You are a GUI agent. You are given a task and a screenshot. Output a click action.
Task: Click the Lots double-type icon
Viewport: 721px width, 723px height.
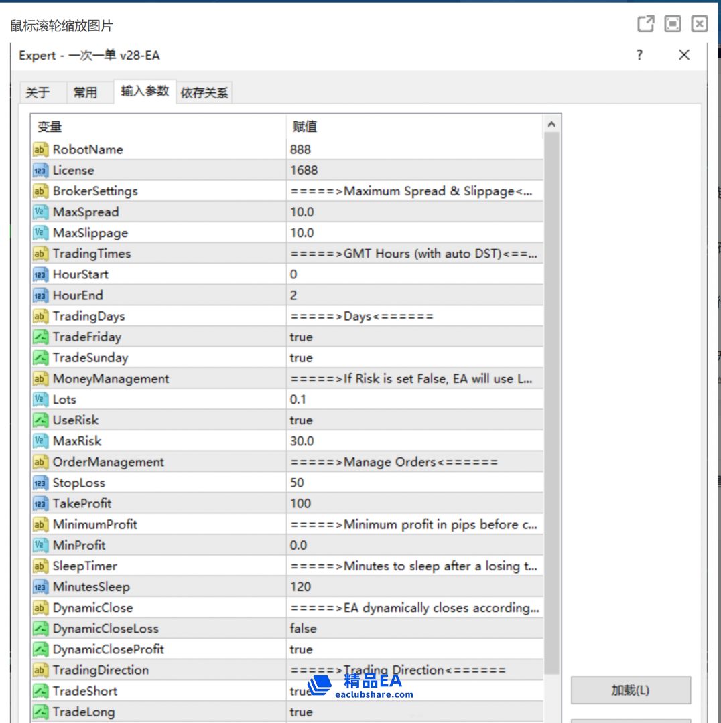pyautogui.click(x=41, y=400)
